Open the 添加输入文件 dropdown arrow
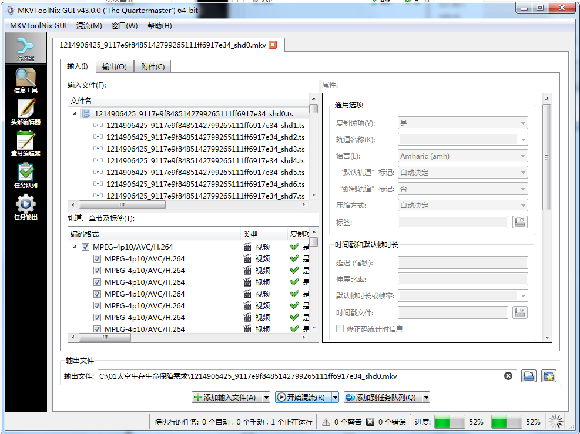This screenshot has width=580, height=434. click(266, 398)
